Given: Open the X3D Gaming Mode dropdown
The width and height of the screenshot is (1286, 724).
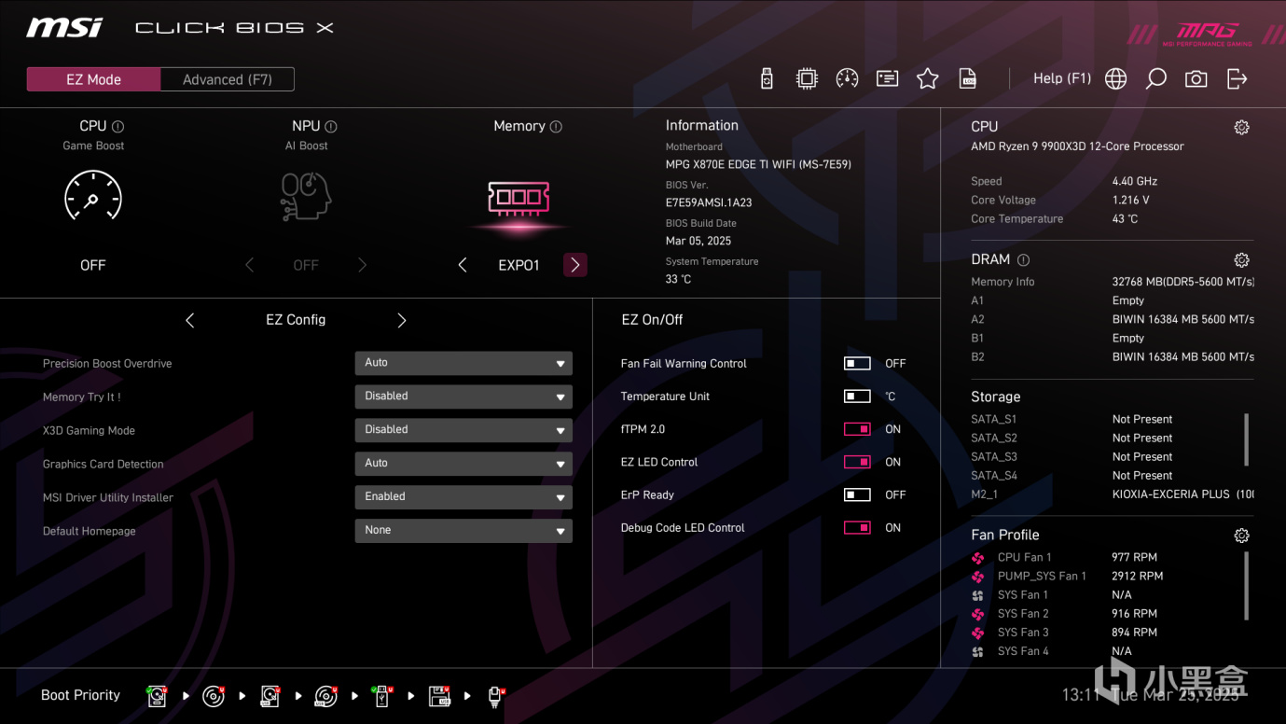Looking at the screenshot, I should (x=463, y=430).
